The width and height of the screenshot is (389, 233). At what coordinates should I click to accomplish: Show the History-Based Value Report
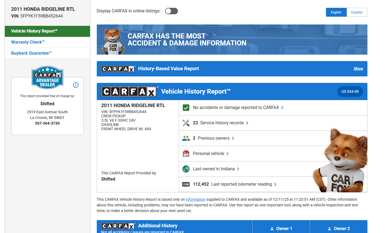click(x=358, y=69)
